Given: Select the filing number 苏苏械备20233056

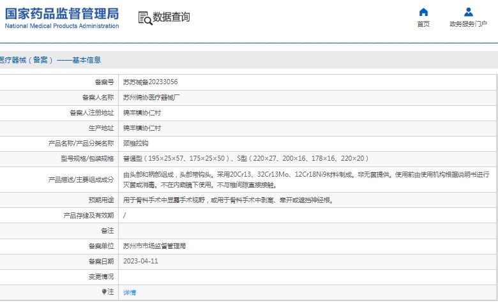Looking at the screenshot, I should pos(151,82).
